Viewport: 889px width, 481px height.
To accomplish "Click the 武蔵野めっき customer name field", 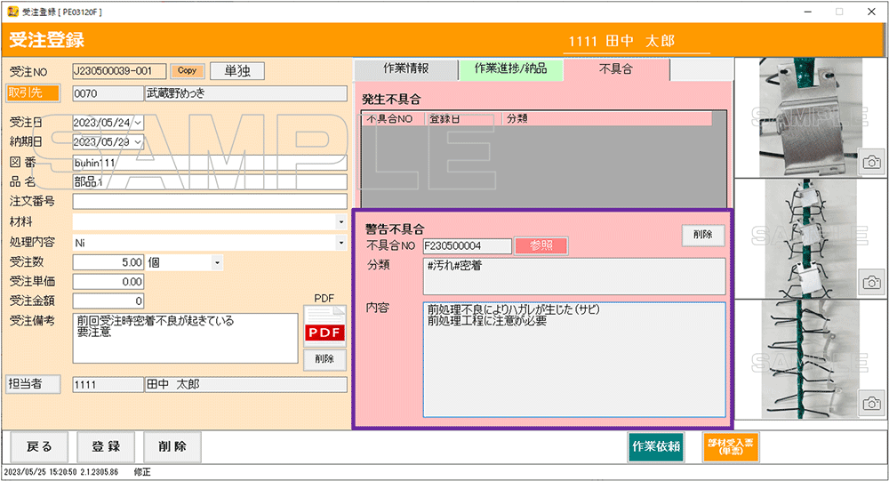I will [246, 93].
